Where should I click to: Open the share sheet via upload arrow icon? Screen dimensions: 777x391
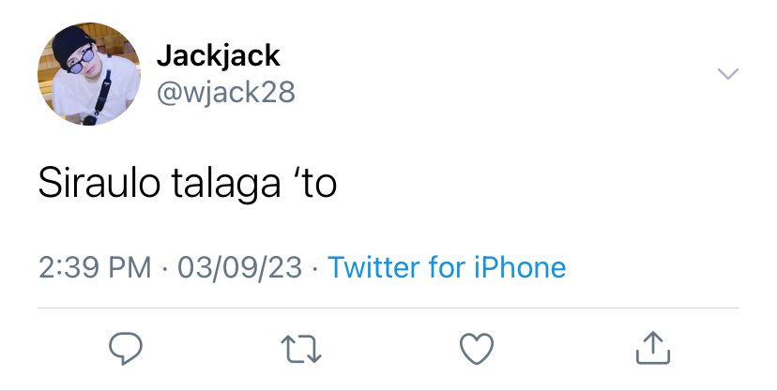point(653,348)
